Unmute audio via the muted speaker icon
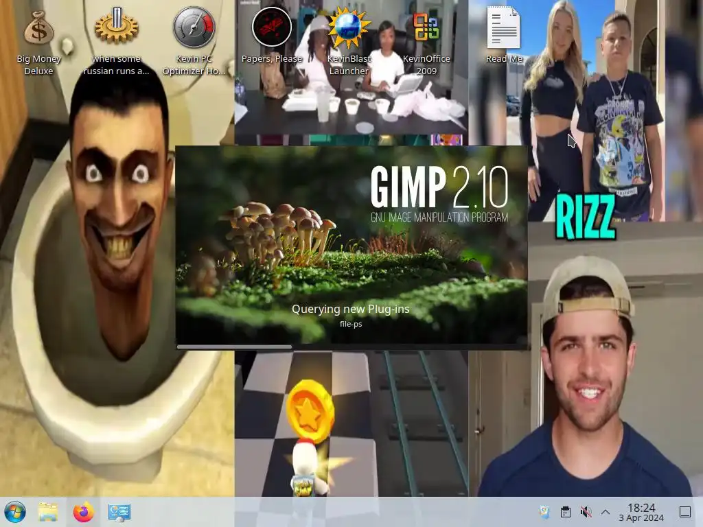Screen dimensions: 703x527 (586, 512)
